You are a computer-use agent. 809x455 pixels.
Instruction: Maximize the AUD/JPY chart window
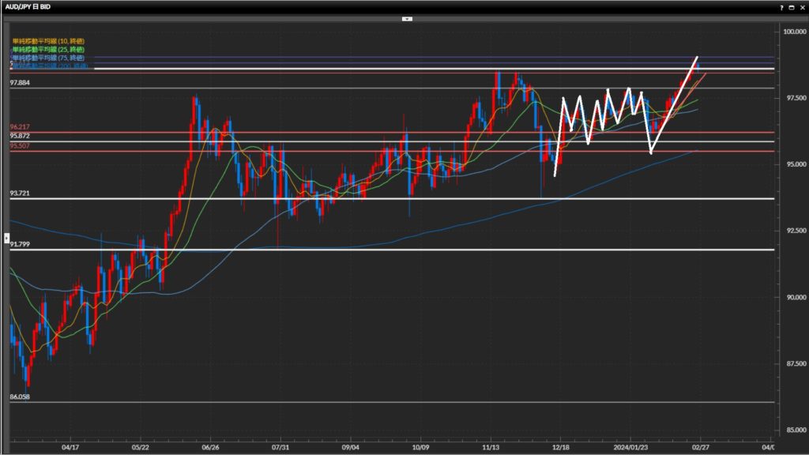pos(791,6)
